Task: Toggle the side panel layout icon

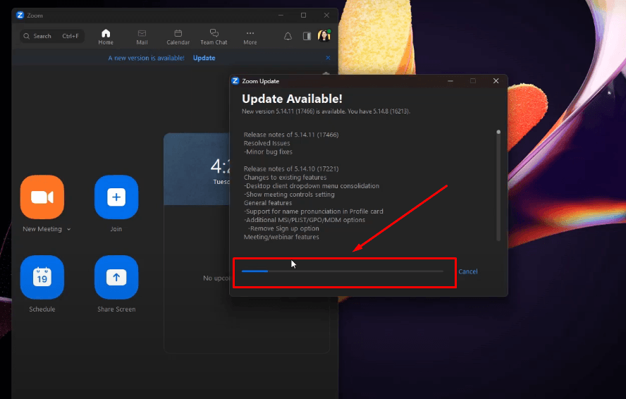Action: (x=307, y=37)
